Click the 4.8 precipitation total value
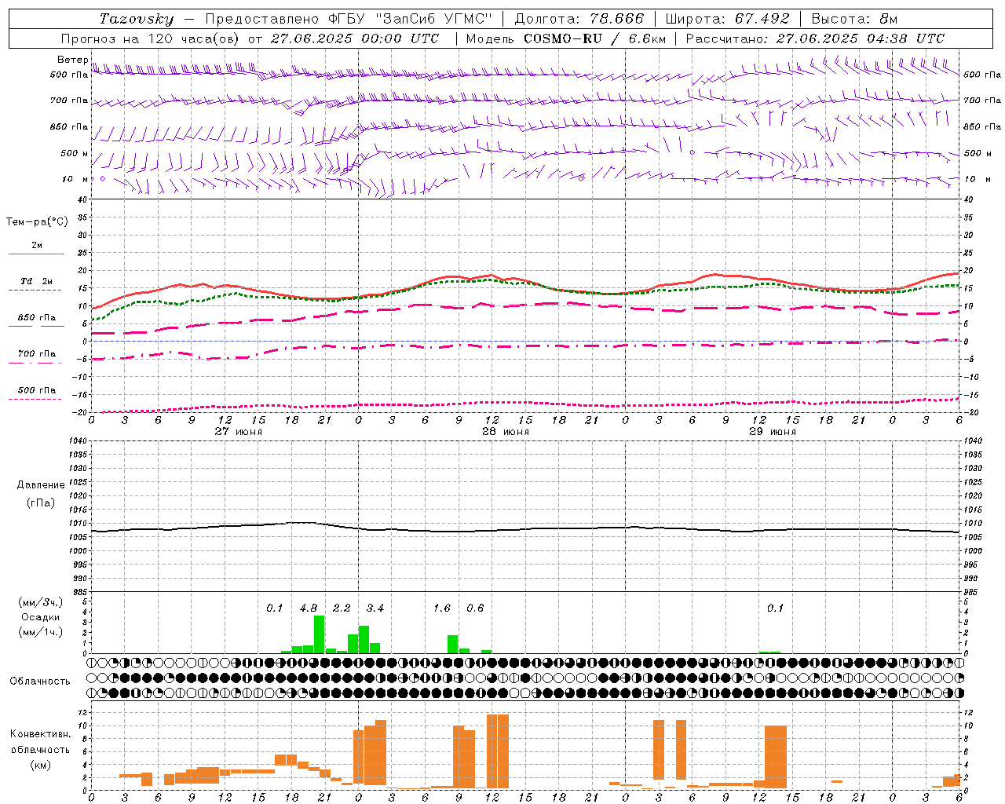 point(309,608)
